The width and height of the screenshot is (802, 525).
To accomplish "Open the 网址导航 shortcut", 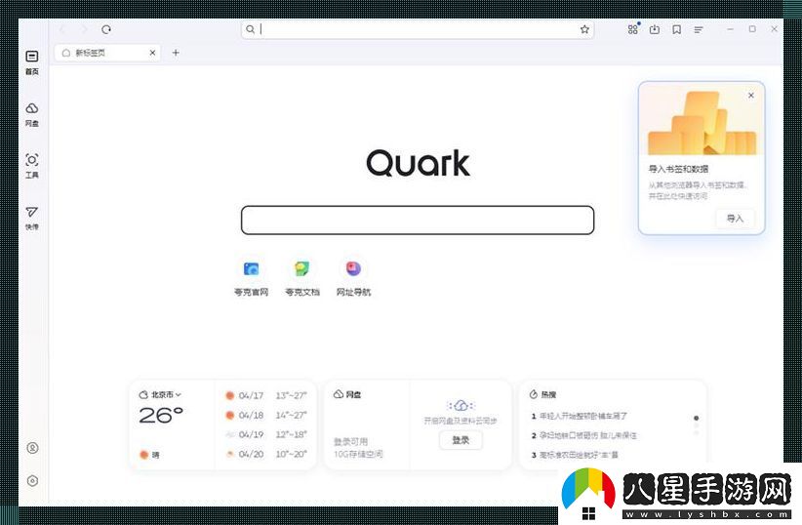I will click(x=353, y=278).
